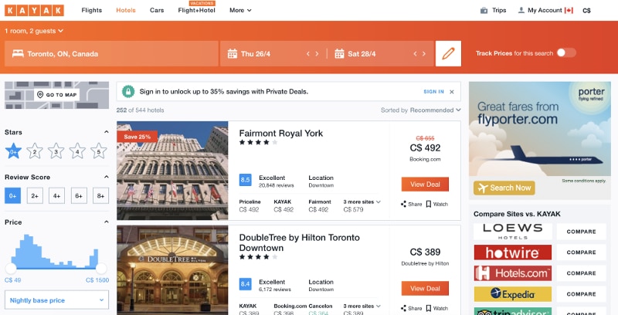Click Compare next to Hotwire
618x315 pixels.
(581, 252)
